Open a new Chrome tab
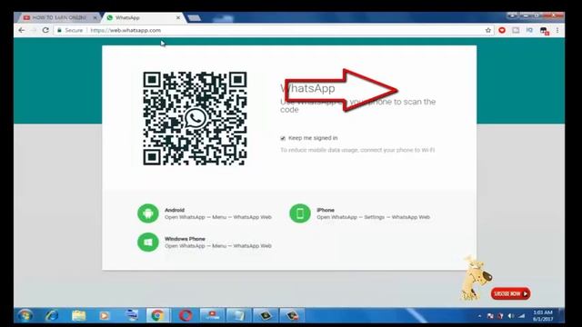This screenshot has height=327, width=582. (194, 18)
